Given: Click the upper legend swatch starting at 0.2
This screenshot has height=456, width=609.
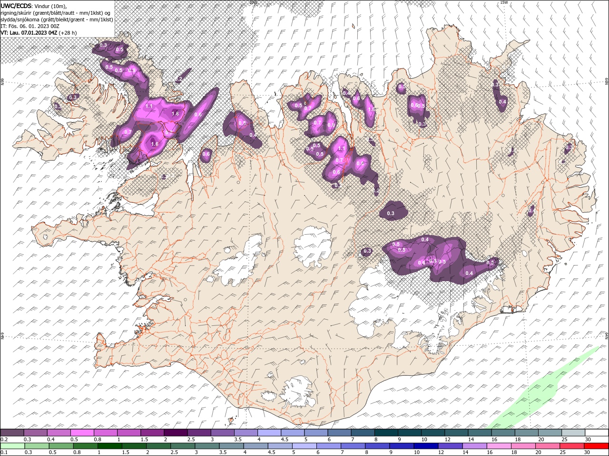Looking at the screenshot, I should point(12,433).
